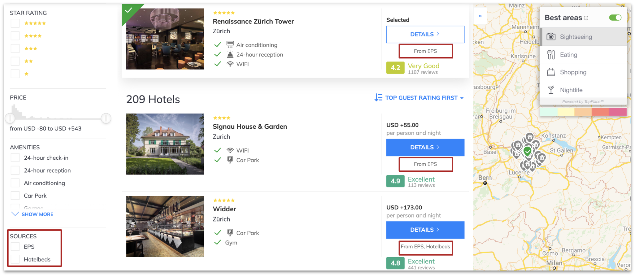Click the Shopping bag icon
The width and height of the screenshot is (636, 276).
[x=551, y=72]
